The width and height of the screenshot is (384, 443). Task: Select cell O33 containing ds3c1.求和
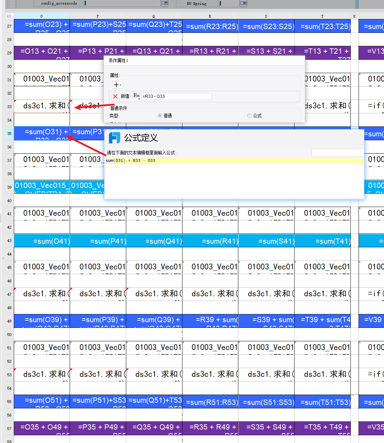[x=42, y=106]
